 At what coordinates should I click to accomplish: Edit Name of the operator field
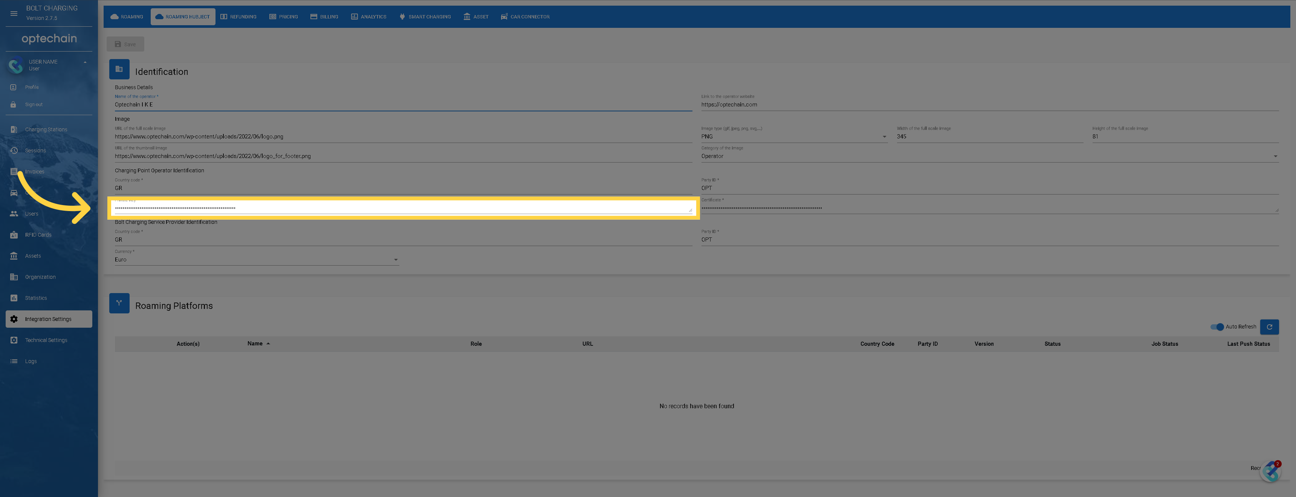(403, 105)
